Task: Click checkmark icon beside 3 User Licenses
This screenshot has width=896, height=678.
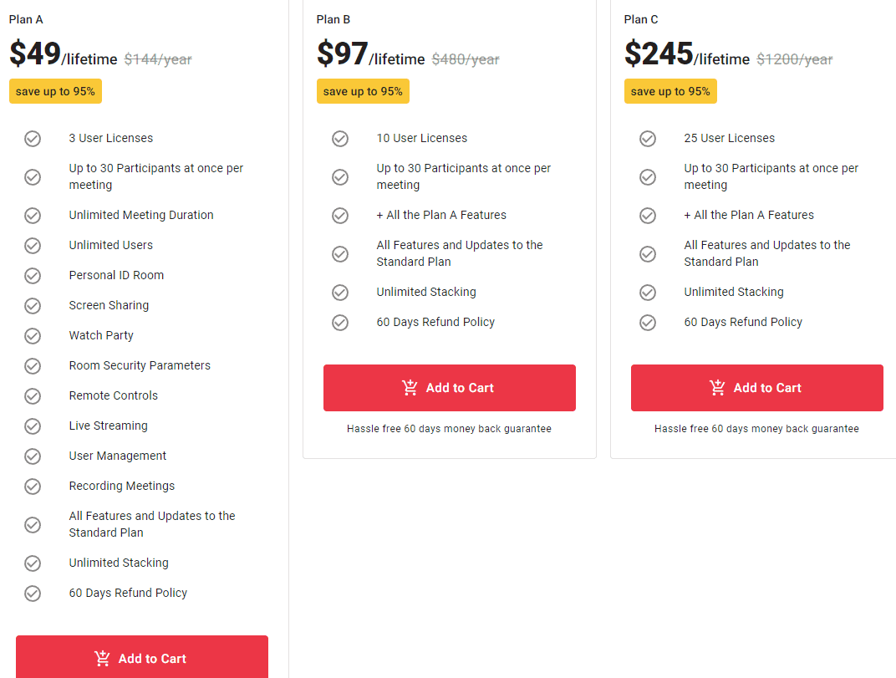Action: (33, 139)
